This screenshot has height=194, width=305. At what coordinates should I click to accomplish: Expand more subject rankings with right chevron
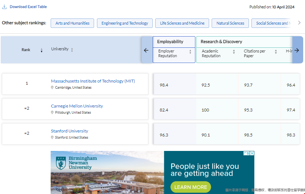tap(299, 23)
